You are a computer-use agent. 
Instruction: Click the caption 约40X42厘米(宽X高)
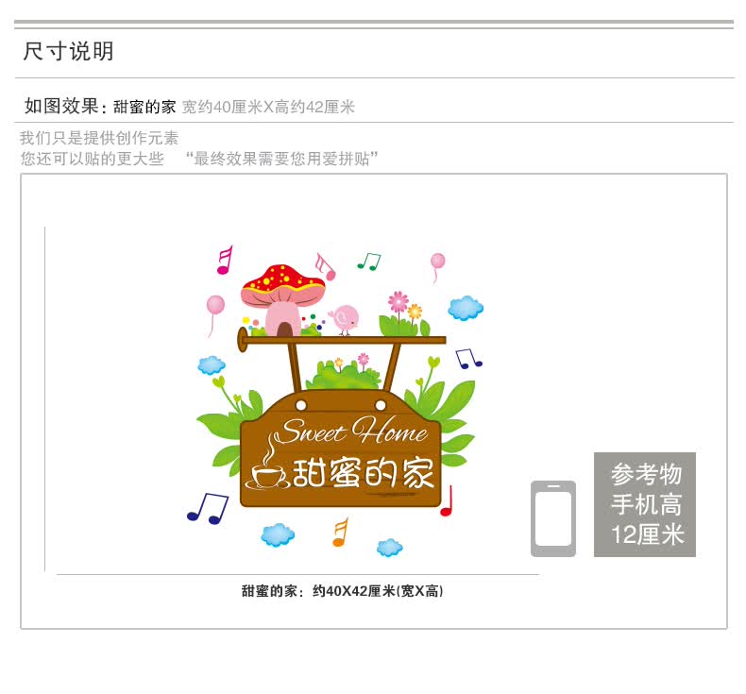pyautogui.click(x=378, y=591)
